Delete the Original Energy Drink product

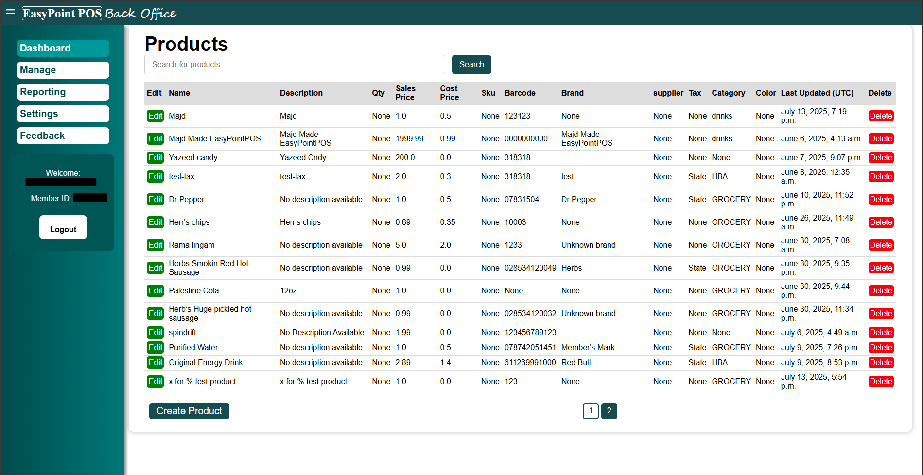point(881,362)
